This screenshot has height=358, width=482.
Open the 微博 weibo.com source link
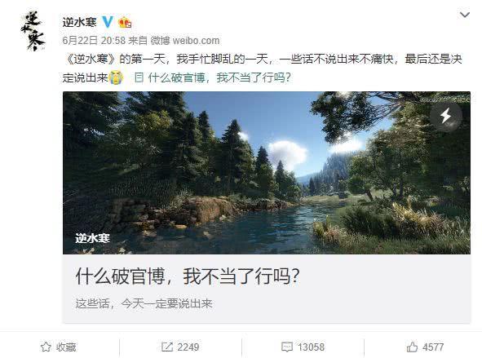[x=185, y=40]
